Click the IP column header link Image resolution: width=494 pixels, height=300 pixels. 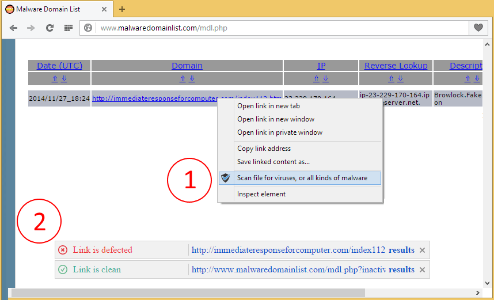coord(321,66)
